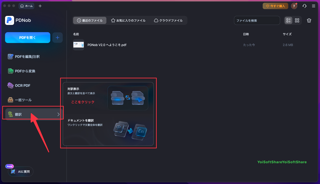Click the ドキュメントを翻訳 illustration image
This screenshot has width=320, height=184.
pyautogui.click(x=130, y=131)
